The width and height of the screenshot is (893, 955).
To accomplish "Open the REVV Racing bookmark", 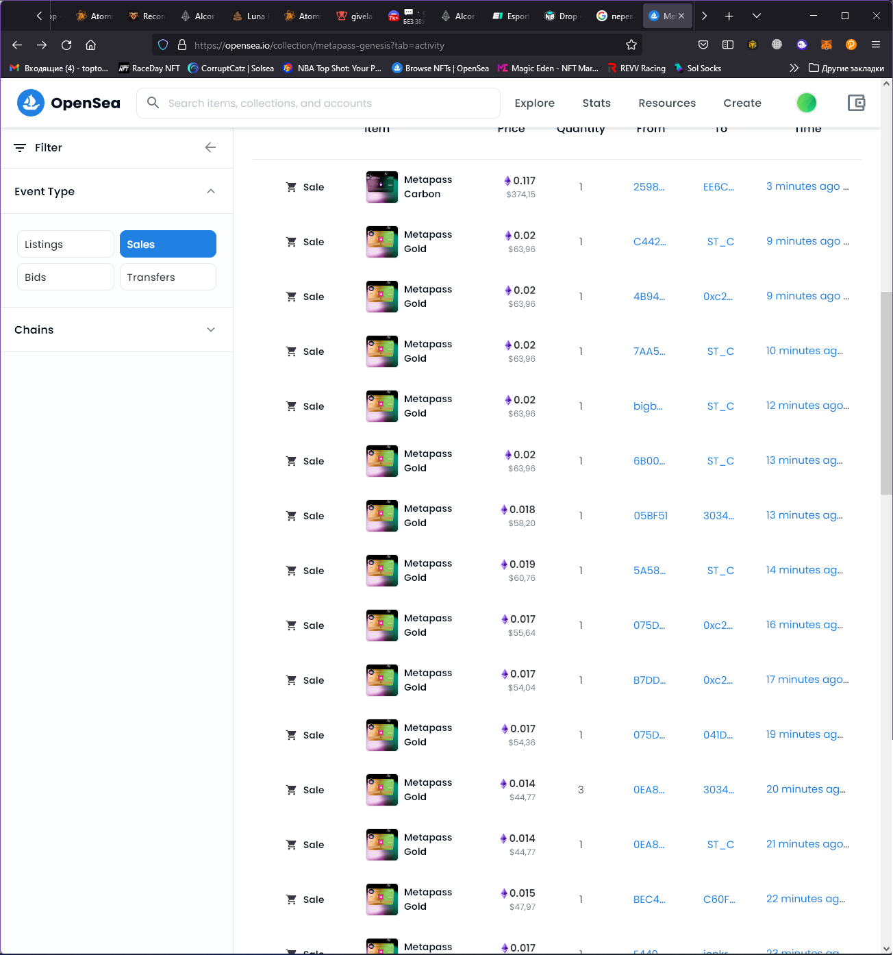I will point(637,68).
